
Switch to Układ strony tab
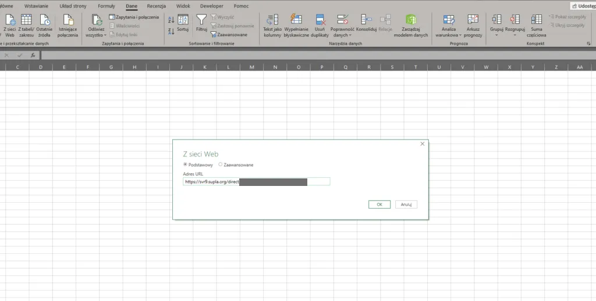[x=73, y=6]
